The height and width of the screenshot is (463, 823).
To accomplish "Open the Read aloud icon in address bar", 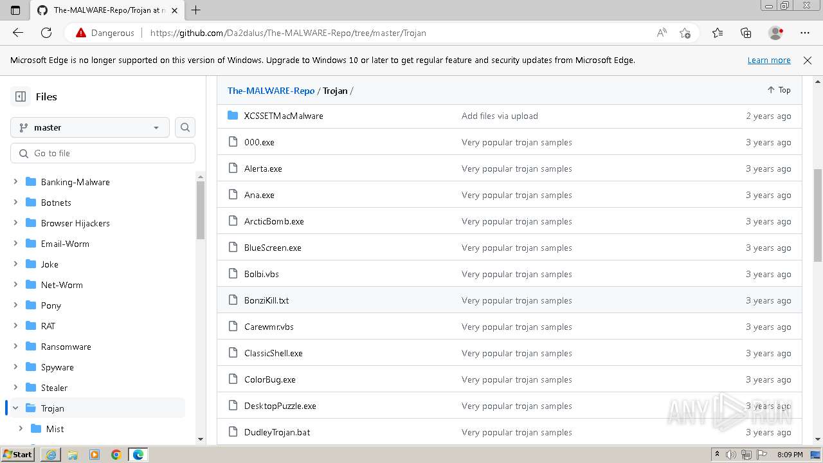I will coord(662,33).
